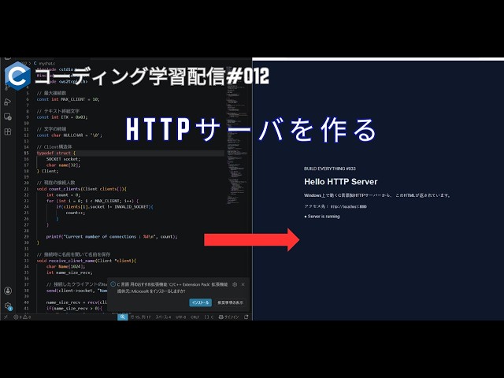Click the const char NULLCHAR line
The height and width of the screenshot is (378, 504).
point(69,135)
